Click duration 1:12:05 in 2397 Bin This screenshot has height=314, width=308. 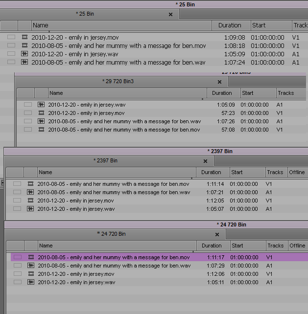(x=215, y=201)
